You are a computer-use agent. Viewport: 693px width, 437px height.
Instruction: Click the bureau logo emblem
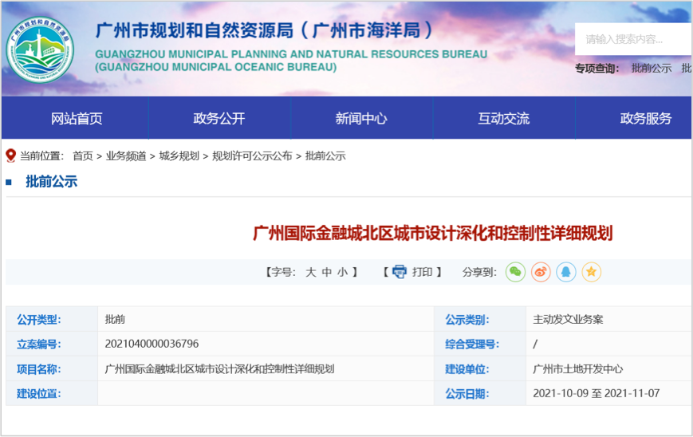point(41,48)
